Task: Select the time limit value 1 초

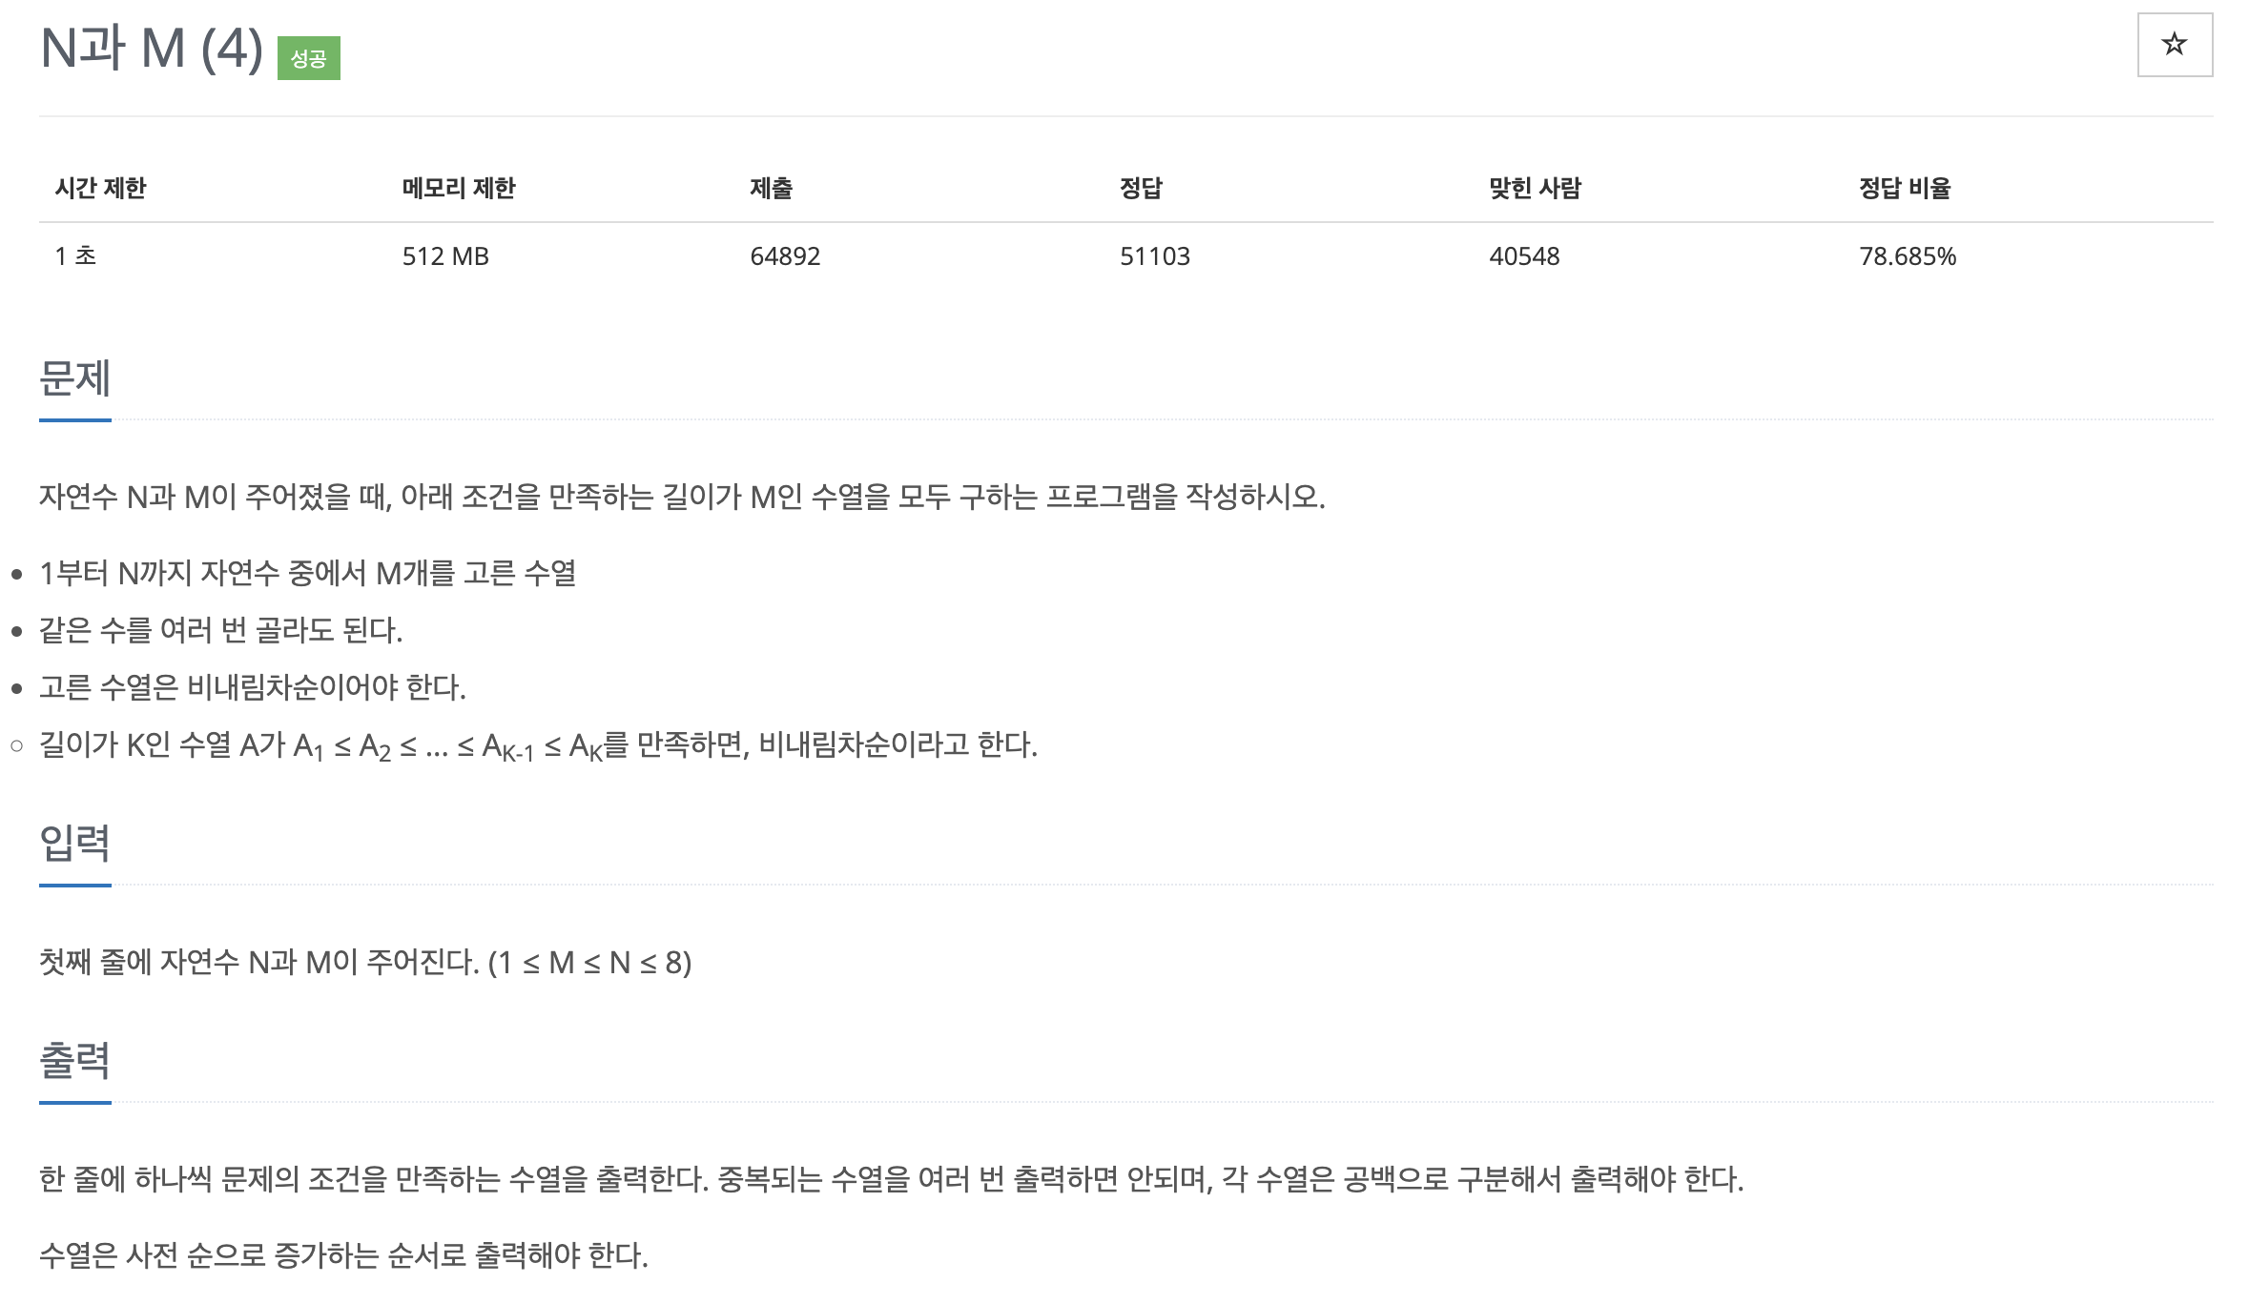Action: coord(73,255)
